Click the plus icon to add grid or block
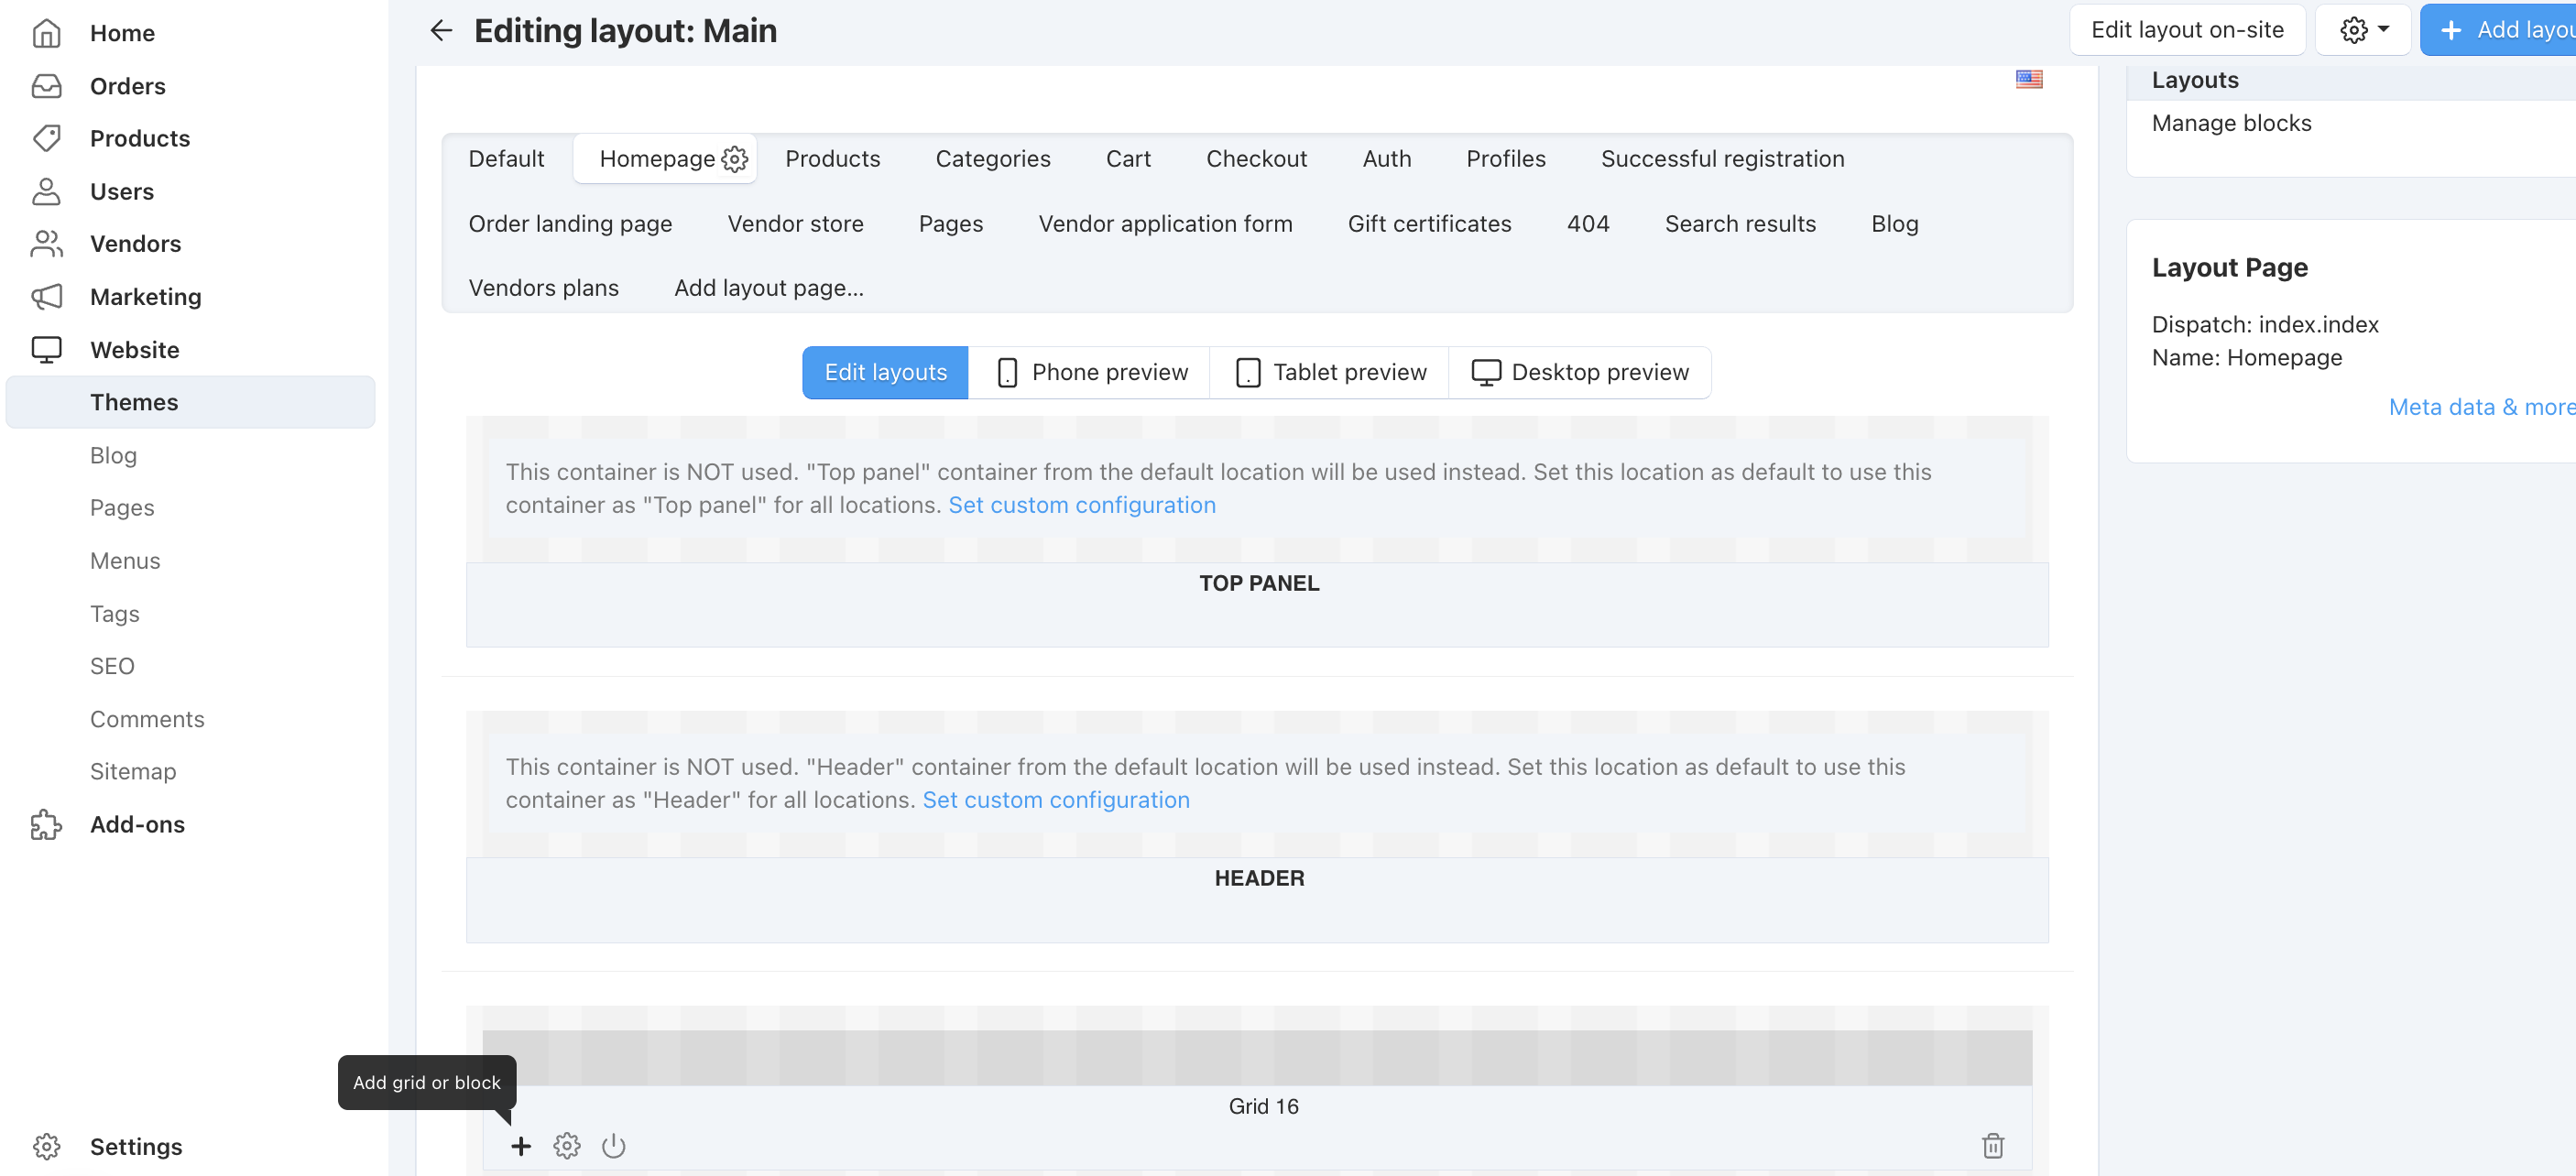 [x=521, y=1145]
